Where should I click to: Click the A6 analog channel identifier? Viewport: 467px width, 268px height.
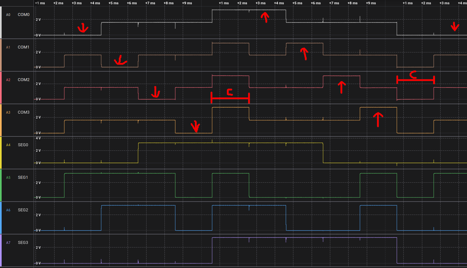tap(8, 210)
